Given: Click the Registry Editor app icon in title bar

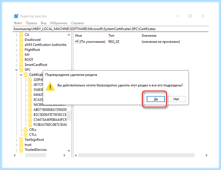Looking at the screenshot, I should 16,16.
